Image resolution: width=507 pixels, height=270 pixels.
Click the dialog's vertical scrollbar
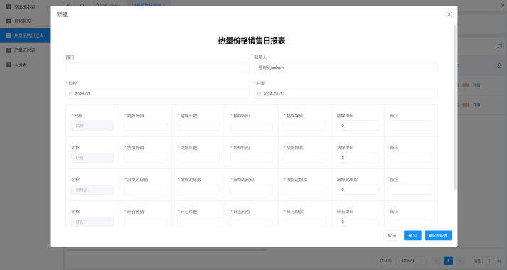coord(455,107)
